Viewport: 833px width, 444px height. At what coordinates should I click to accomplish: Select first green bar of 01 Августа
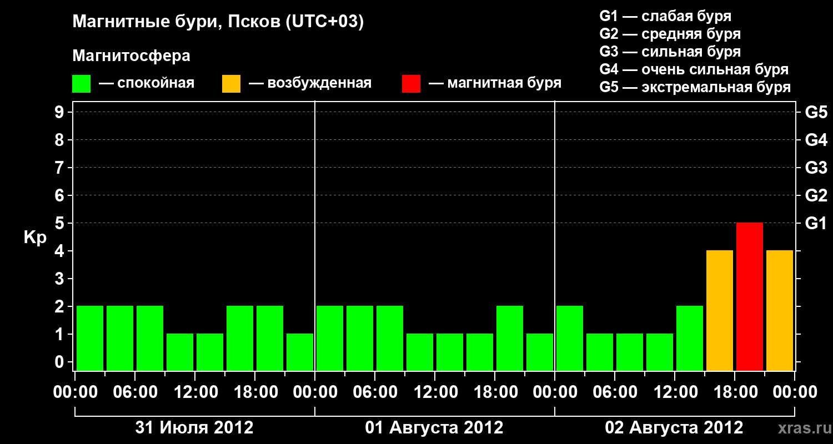330,339
